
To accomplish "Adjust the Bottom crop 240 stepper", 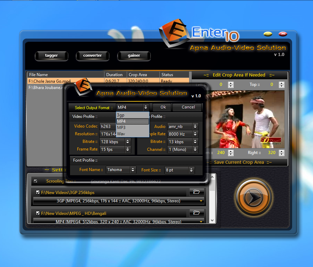I will click(231, 153).
